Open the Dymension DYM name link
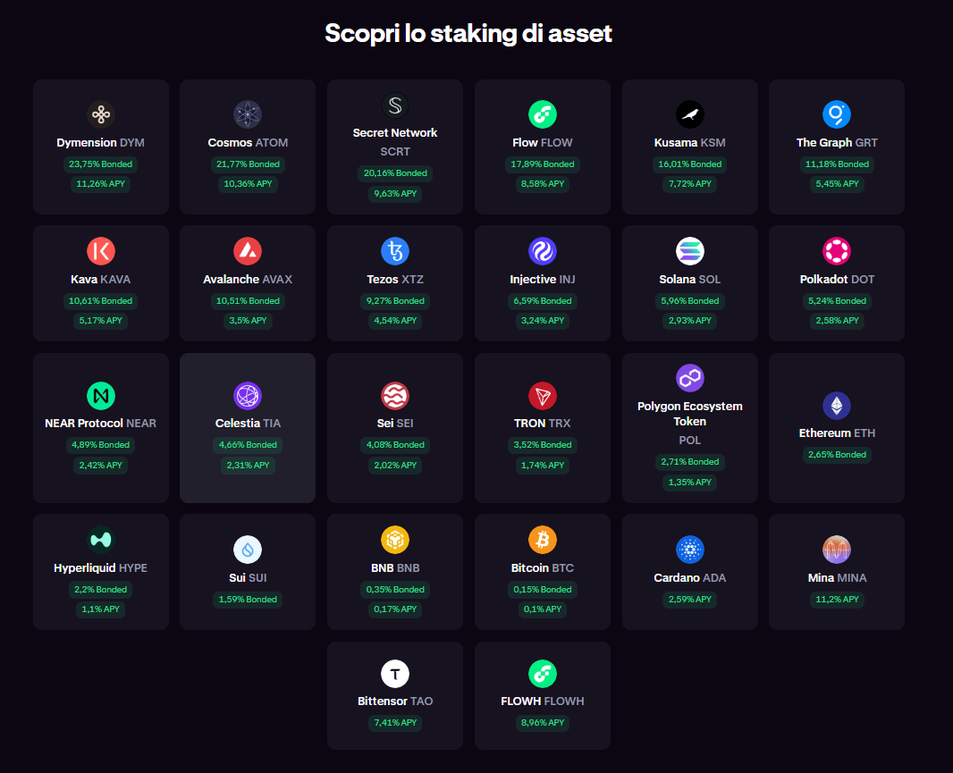953x773 pixels. point(101,143)
